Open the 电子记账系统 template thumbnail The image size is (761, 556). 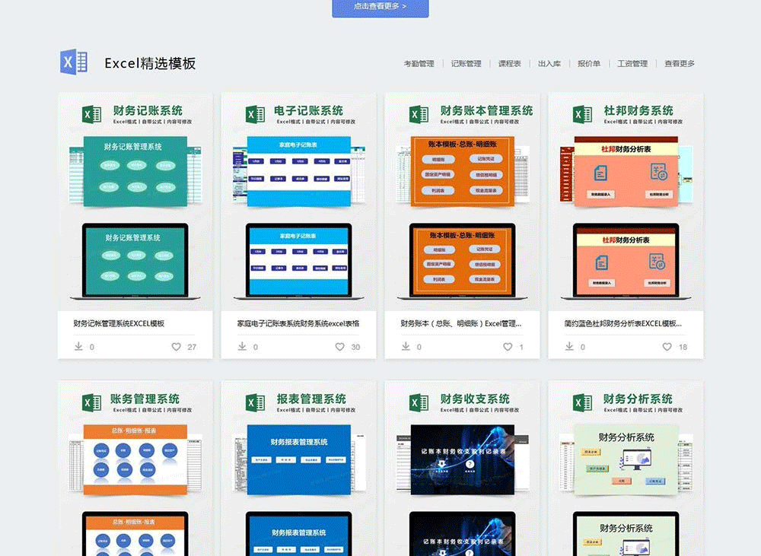tap(298, 202)
